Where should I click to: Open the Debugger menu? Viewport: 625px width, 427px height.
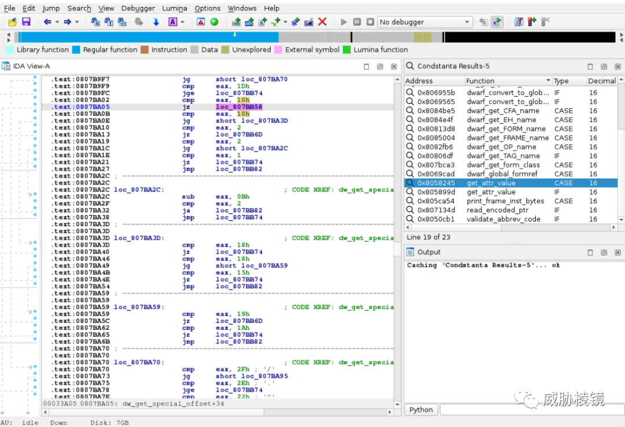pyautogui.click(x=138, y=8)
